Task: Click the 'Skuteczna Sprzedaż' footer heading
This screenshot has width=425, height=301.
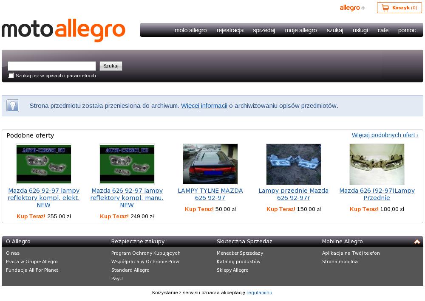Action: [x=244, y=242]
